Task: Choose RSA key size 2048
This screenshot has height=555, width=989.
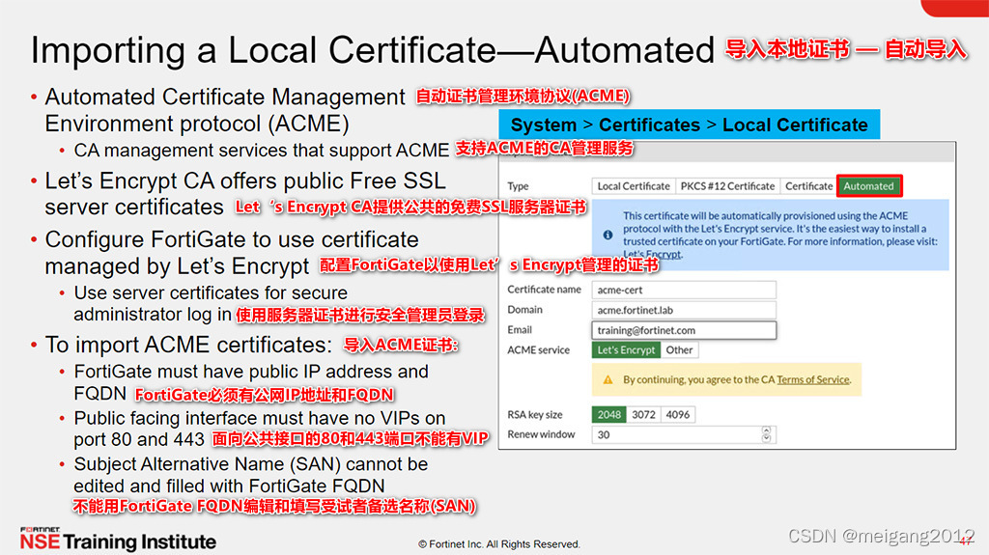Action: coord(609,414)
